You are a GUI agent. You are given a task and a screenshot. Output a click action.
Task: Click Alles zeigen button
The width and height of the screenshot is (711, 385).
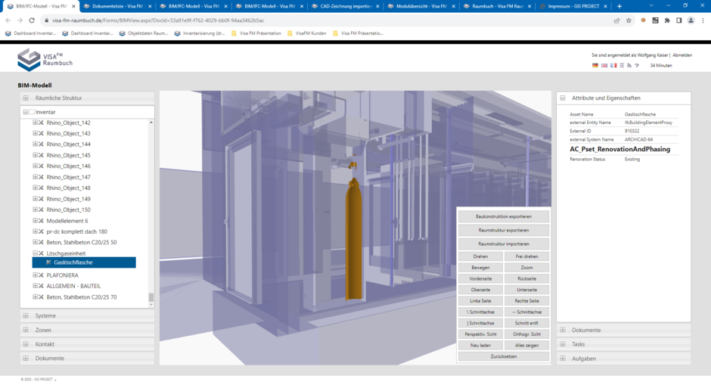(x=526, y=346)
